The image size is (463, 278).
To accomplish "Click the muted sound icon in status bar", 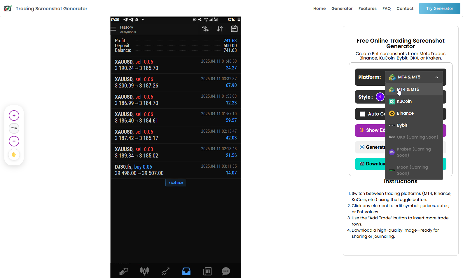I will point(200,20).
